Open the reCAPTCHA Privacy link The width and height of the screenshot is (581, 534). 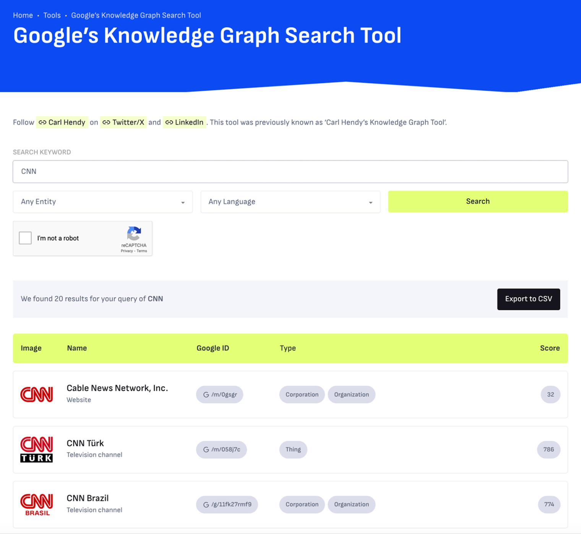click(x=127, y=251)
